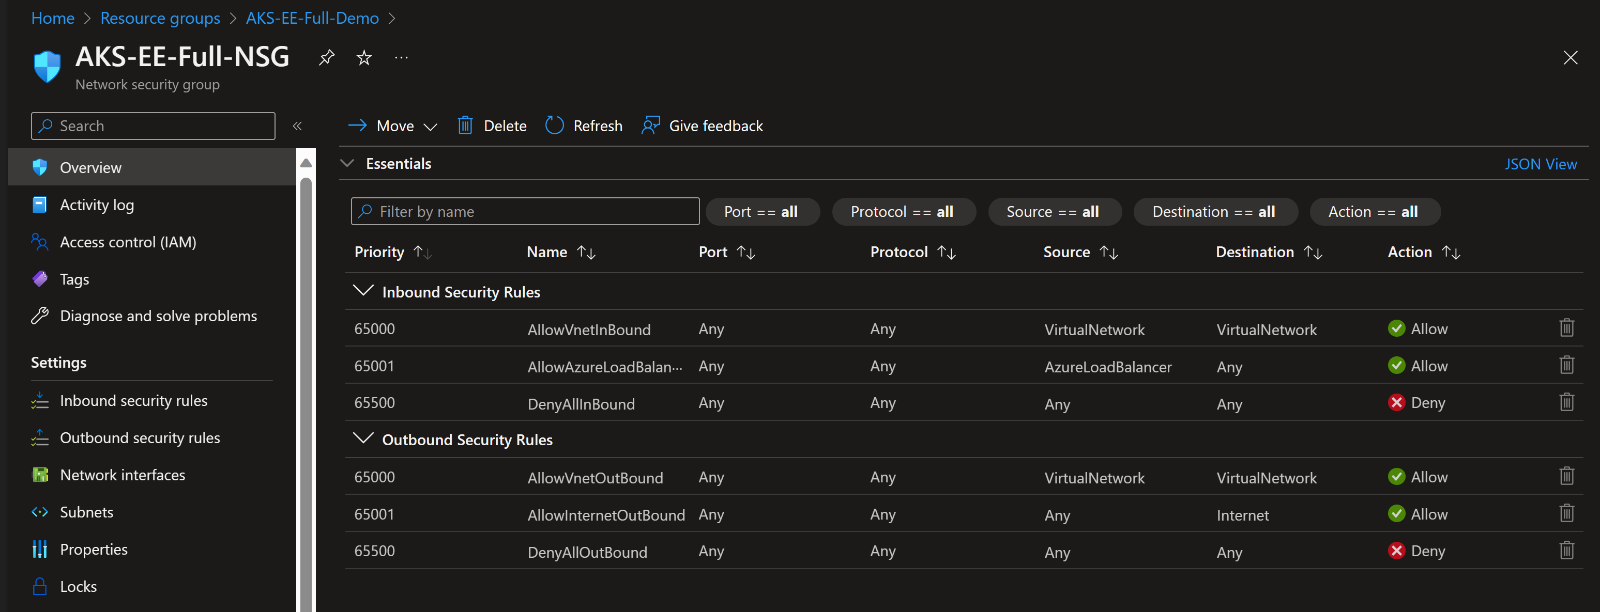
Task: Collapse the left navigation with double chevron
Action: pos(298,126)
